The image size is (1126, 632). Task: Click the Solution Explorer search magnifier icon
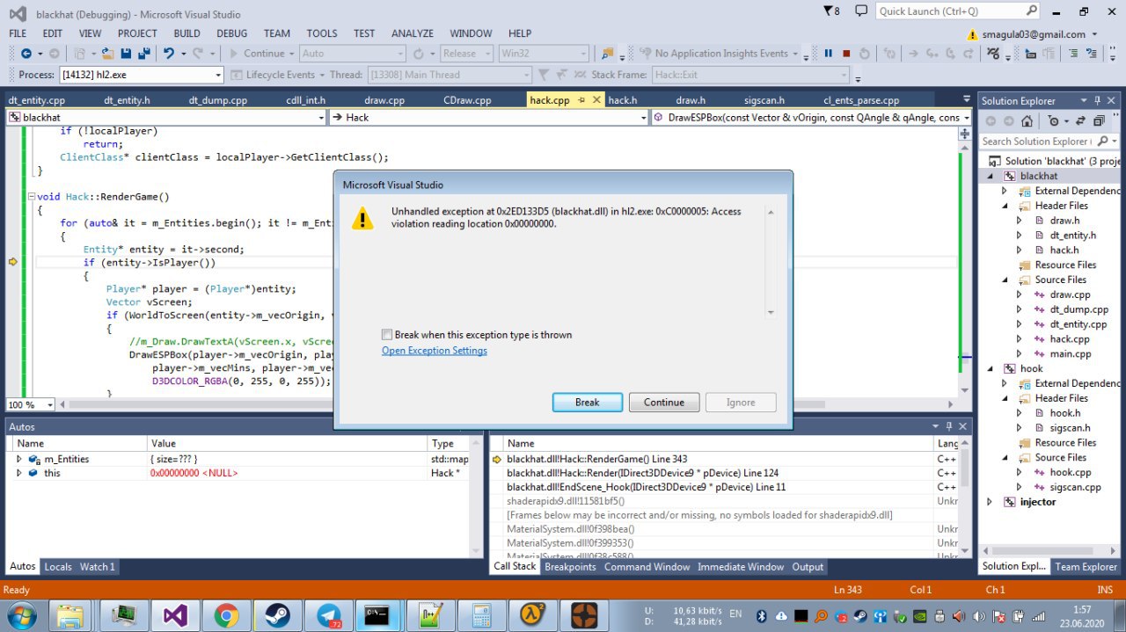pyautogui.click(x=1102, y=141)
